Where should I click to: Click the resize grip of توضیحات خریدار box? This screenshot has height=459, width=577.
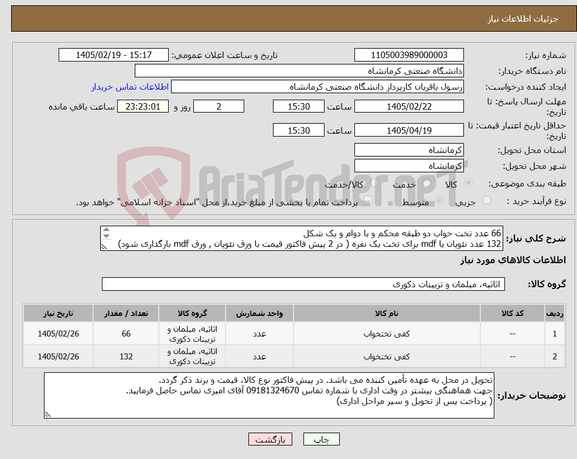[47, 415]
